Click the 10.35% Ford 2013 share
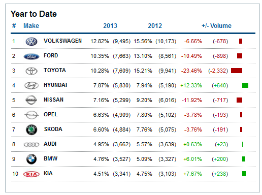This screenshot has height=195, width=262. pyautogui.click(x=100, y=56)
